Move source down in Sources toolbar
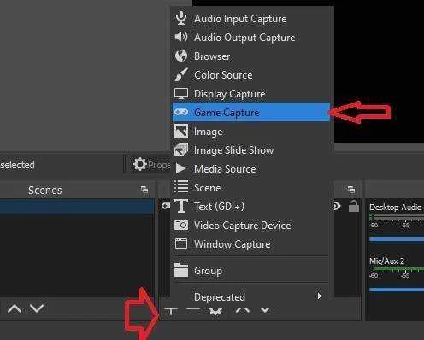The width and height of the screenshot is (424, 340). pos(265,310)
